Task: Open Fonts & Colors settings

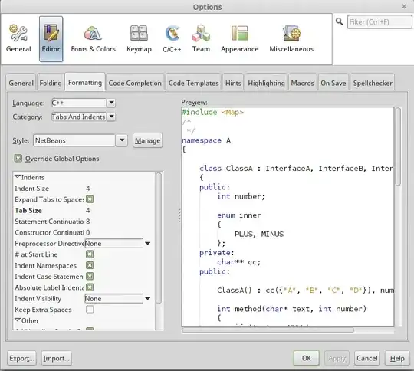Action: [x=94, y=39]
